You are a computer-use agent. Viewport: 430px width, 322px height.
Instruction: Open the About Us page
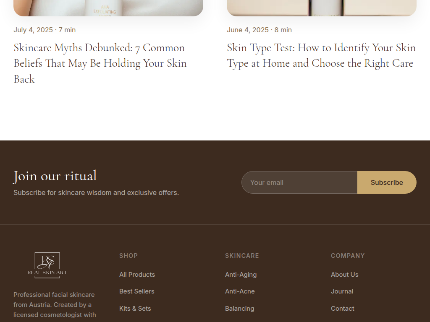(345, 274)
